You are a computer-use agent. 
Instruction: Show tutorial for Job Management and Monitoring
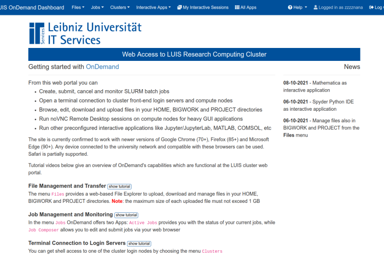pyautogui.click(x=126, y=215)
